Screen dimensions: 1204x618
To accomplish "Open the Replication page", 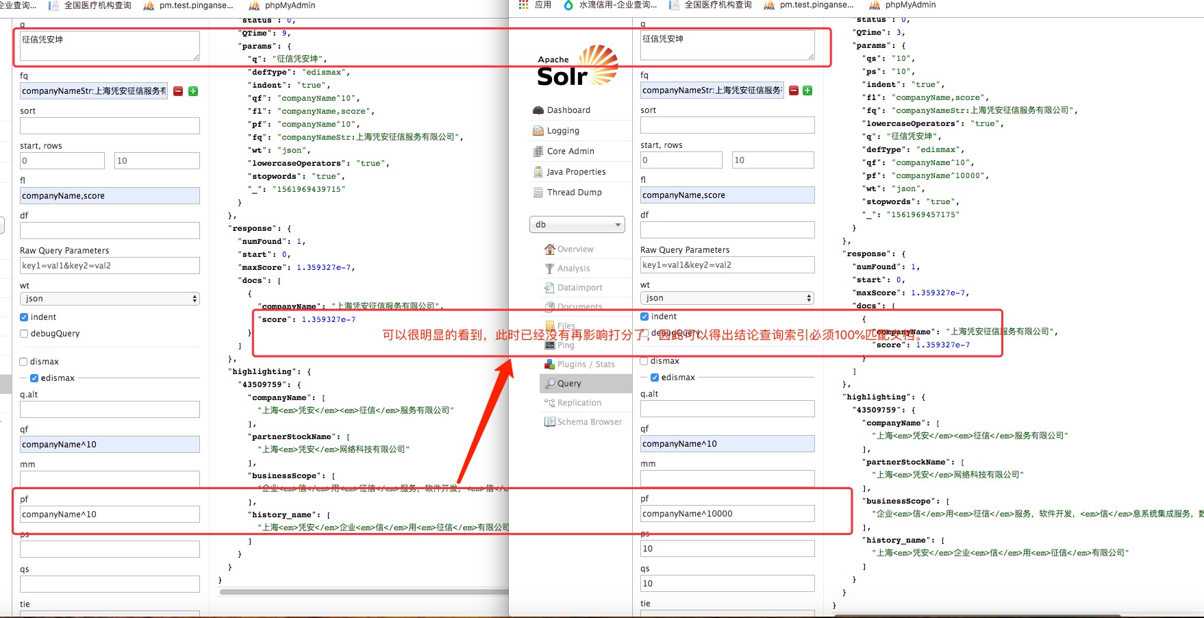I will coord(578,402).
